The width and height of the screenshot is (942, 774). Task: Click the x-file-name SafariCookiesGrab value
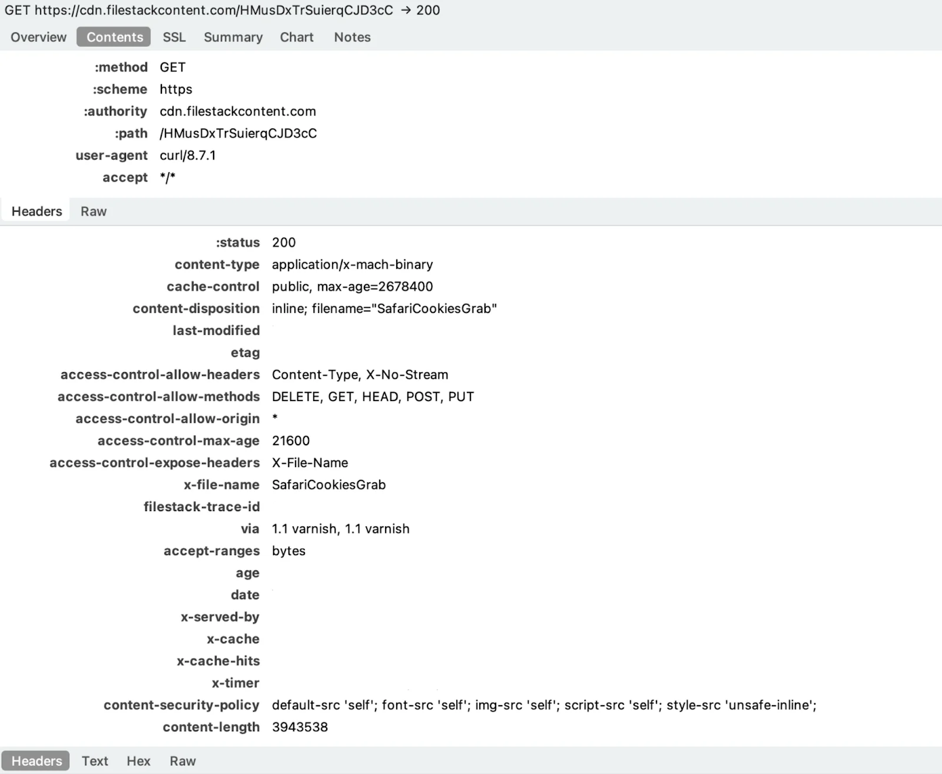(329, 485)
